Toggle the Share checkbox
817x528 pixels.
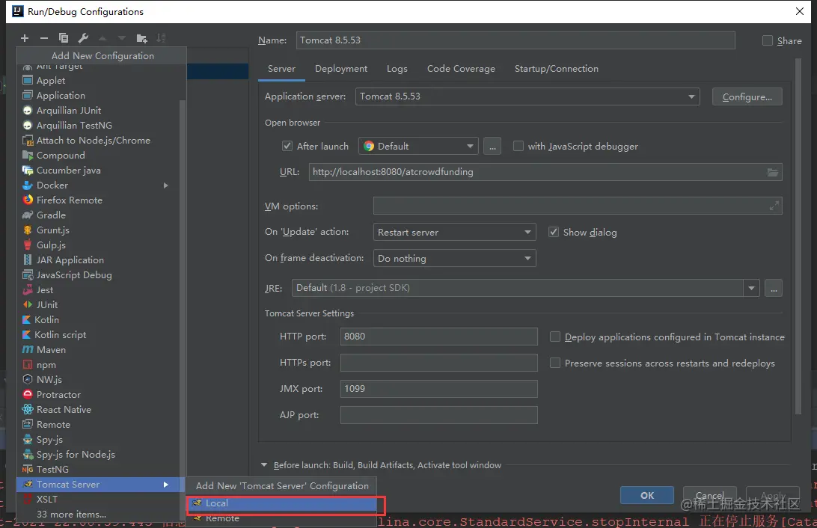point(768,40)
